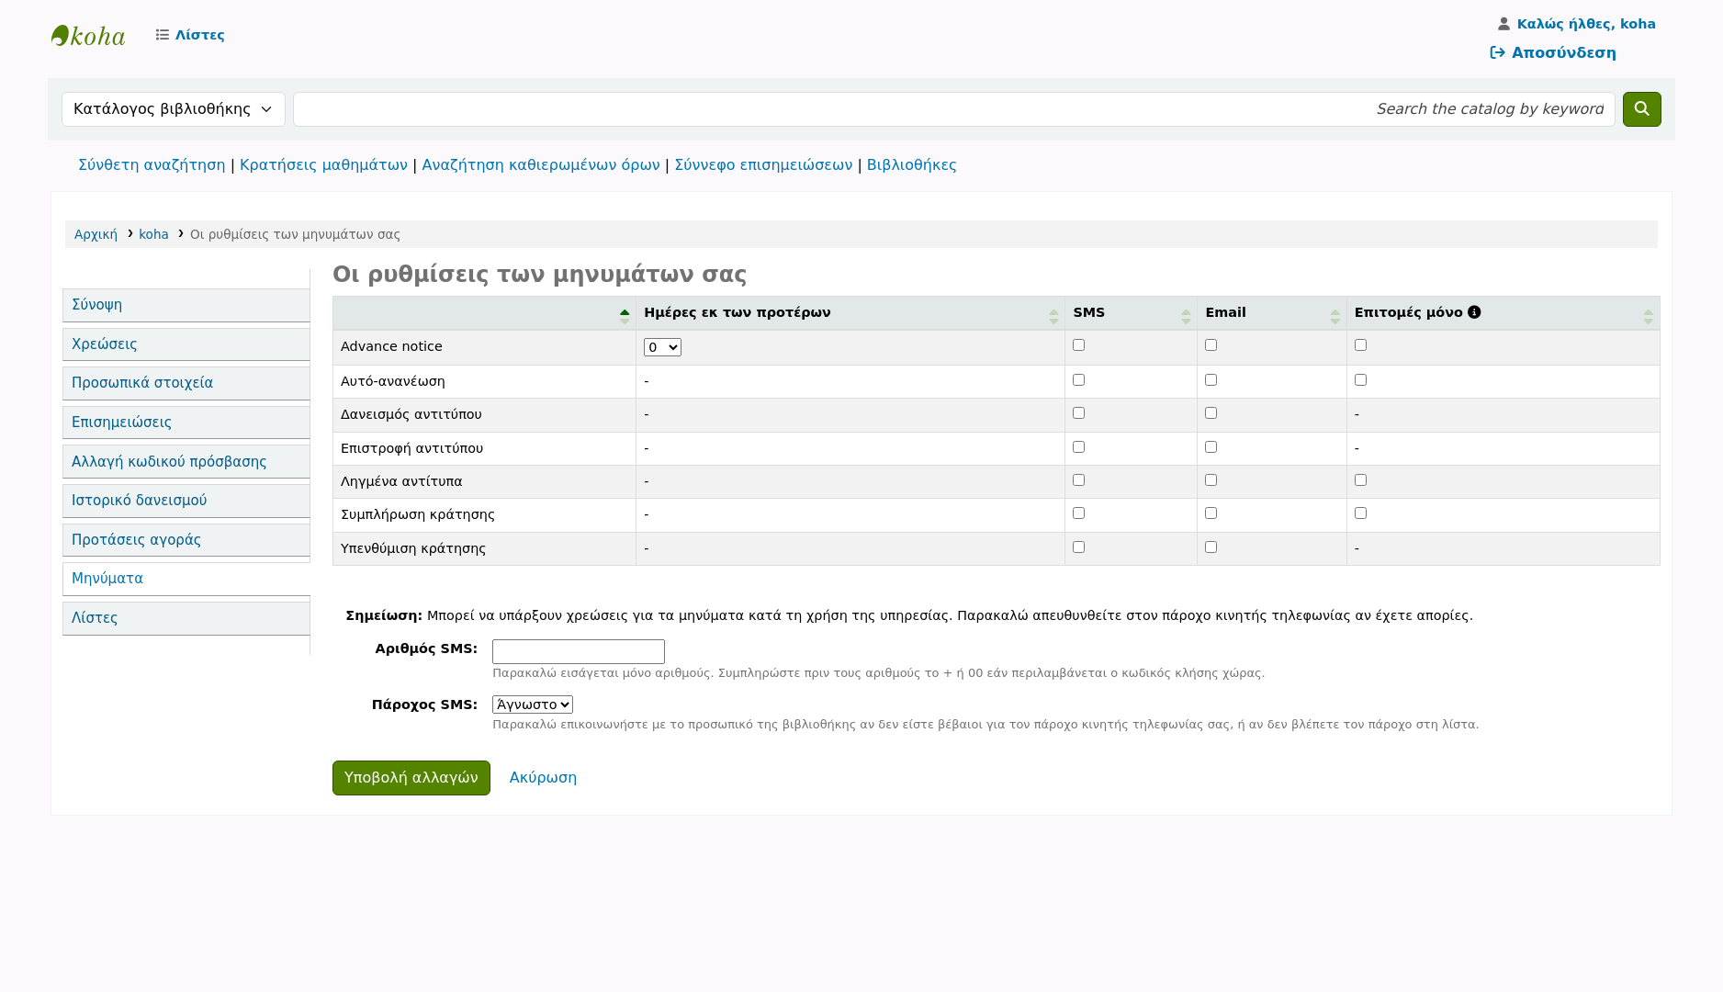The height and width of the screenshot is (992, 1723).
Task: Open the Κρατήσεις μαθημάτων link
Action: point(323,165)
